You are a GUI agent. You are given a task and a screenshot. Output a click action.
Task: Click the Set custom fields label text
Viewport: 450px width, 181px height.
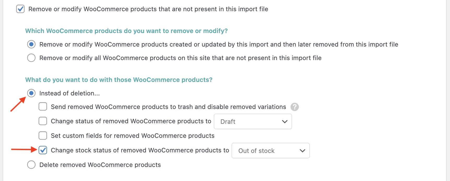(x=133, y=136)
